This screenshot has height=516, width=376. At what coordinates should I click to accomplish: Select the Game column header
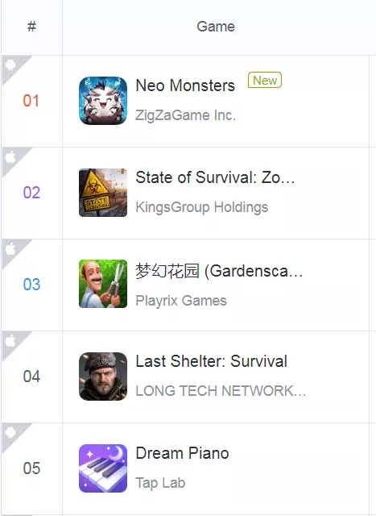216,27
